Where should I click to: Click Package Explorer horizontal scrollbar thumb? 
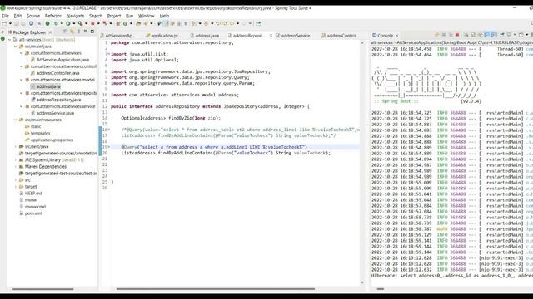tap(42, 289)
